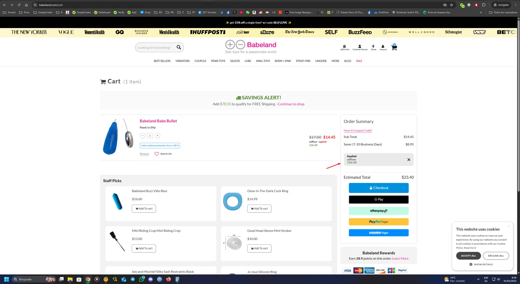Pay with PayPal button
Image resolution: width=520 pixels, height=284 pixels.
[379, 222]
